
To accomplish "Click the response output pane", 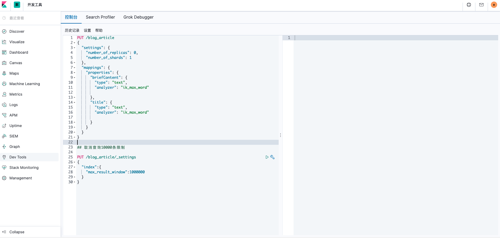I will [396, 135].
